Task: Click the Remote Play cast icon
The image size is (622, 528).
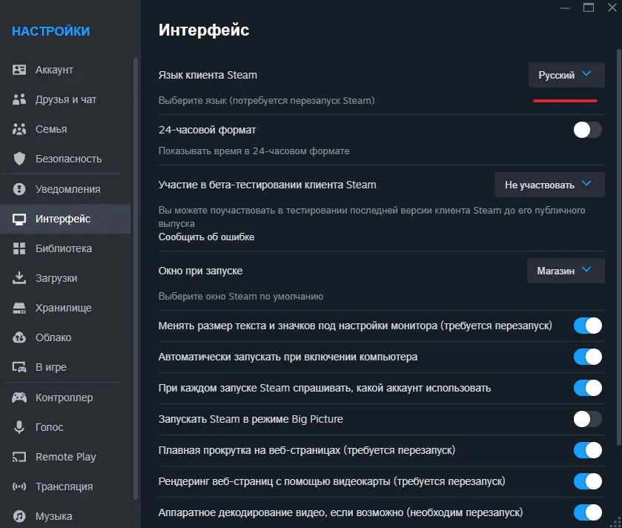Action: tap(19, 457)
